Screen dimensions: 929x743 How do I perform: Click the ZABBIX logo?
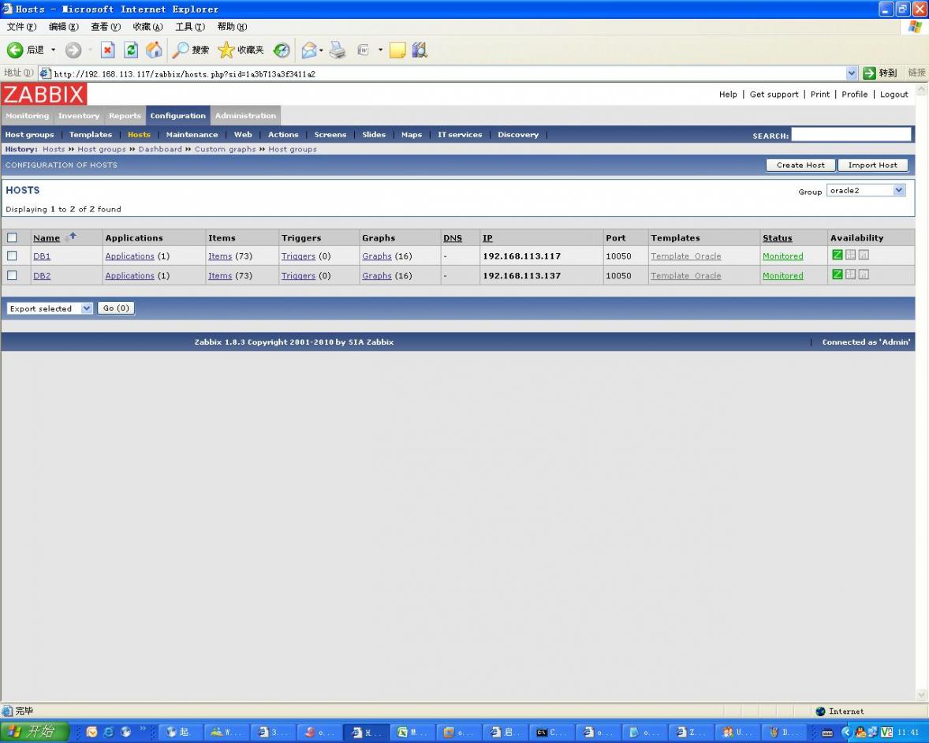44,94
